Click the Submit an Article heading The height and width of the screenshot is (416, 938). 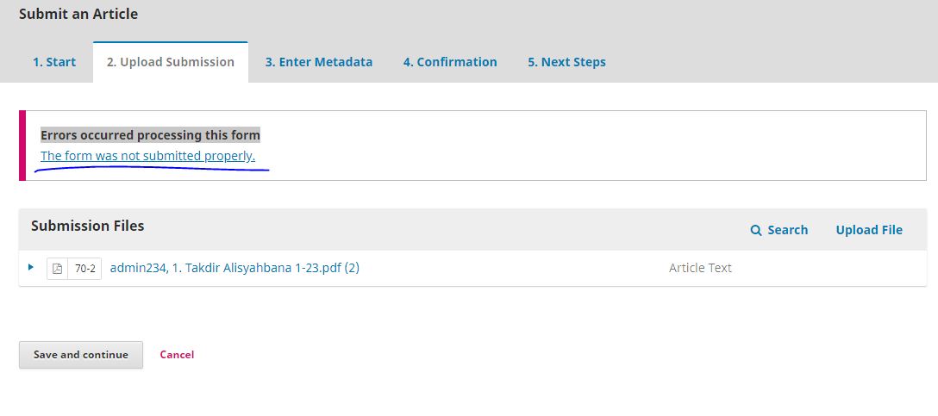click(x=78, y=14)
